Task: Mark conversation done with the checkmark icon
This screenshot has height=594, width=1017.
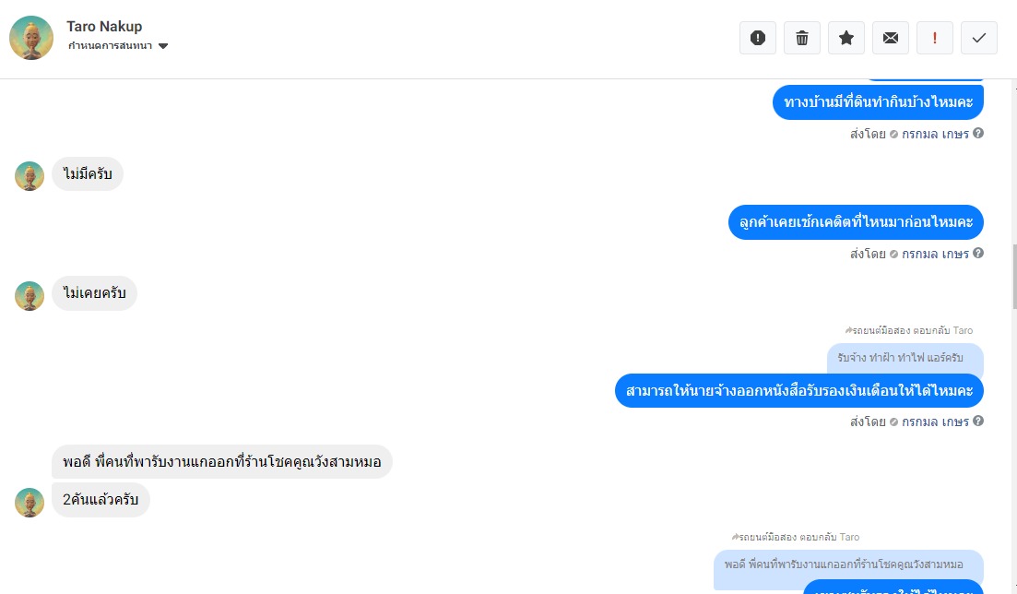Action: click(978, 38)
